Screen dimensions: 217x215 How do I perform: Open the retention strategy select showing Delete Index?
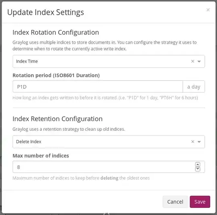pyautogui.click(x=108, y=142)
